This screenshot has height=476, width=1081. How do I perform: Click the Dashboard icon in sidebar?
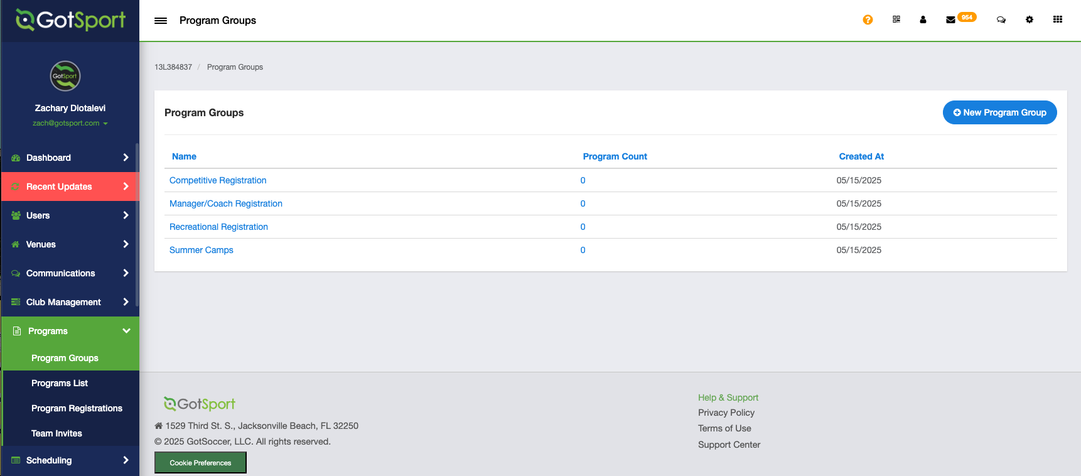click(16, 158)
